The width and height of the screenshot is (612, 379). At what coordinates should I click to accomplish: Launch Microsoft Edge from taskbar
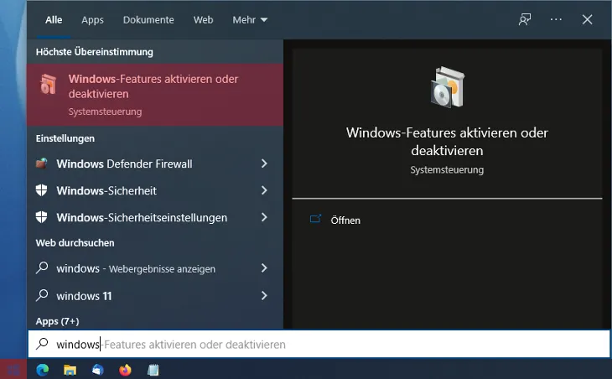click(x=43, y=370)
